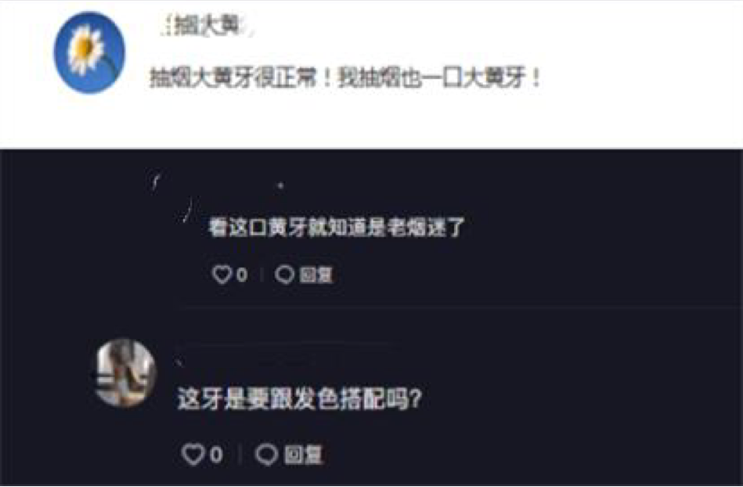Open the daisy flower profile avatar
The width and height of the screenshot is (743, 487).
[x=89, y=52]
